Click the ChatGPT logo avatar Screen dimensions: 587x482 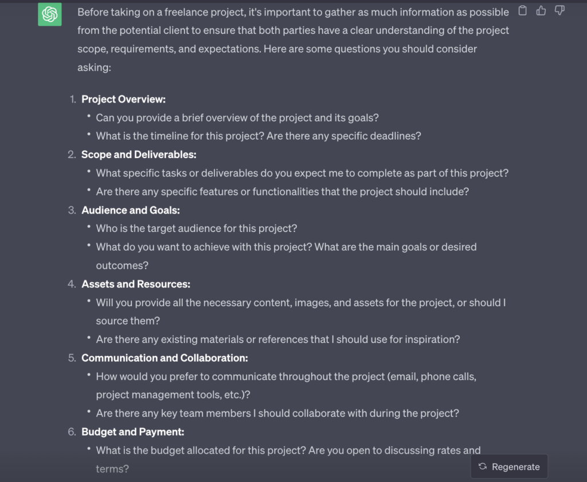coord(50,14)
